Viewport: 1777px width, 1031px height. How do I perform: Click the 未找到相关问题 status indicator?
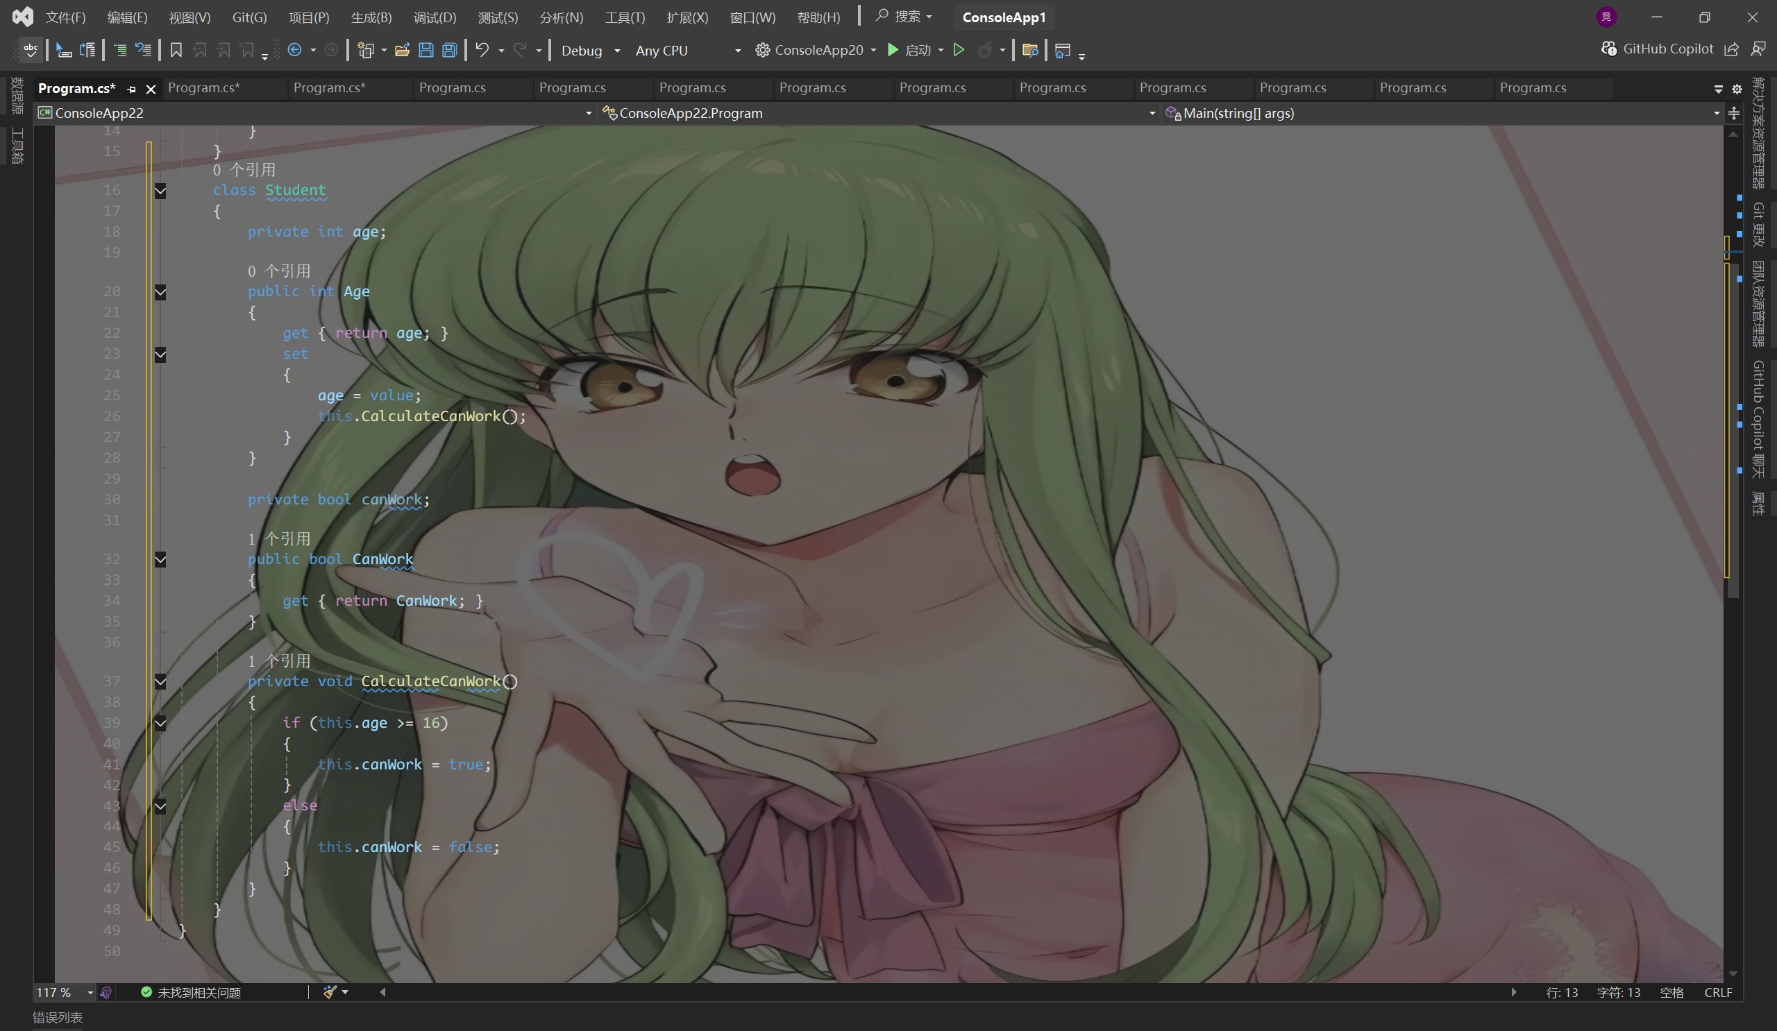tap(191, 992)
